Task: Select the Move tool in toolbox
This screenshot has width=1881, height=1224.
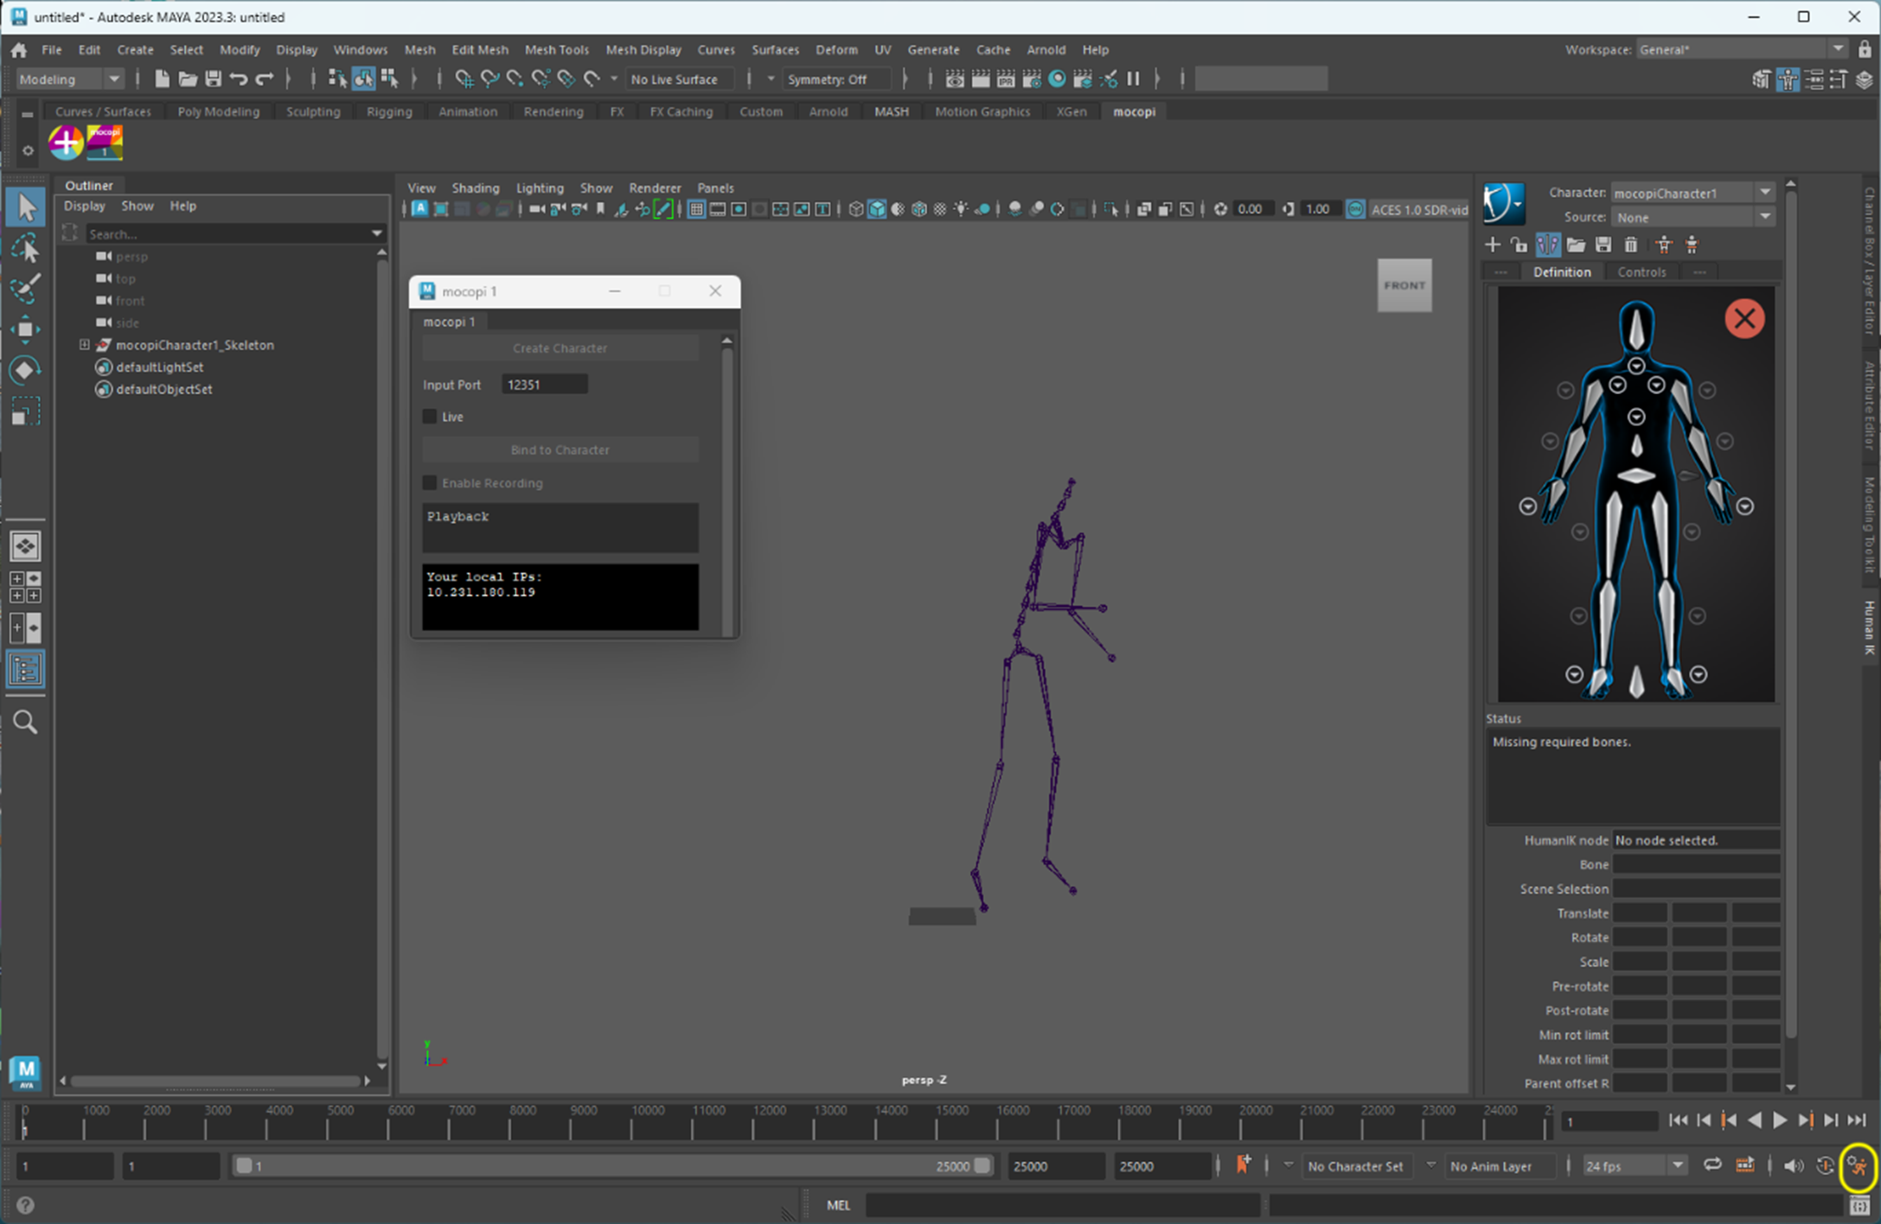Action: [25, 329]
